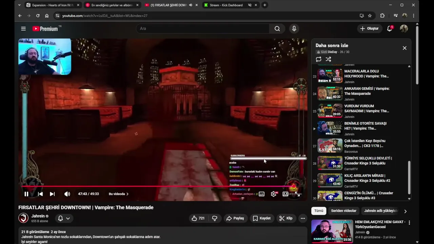Create a clip with 'Klip' button
The height and width of the screenshot is (244, 434).
point(286,218)
